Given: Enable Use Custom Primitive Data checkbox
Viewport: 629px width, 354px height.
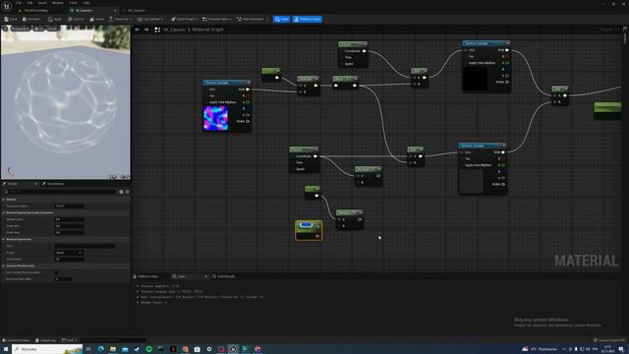Looking at the screenshot, I should coord(56,272).
